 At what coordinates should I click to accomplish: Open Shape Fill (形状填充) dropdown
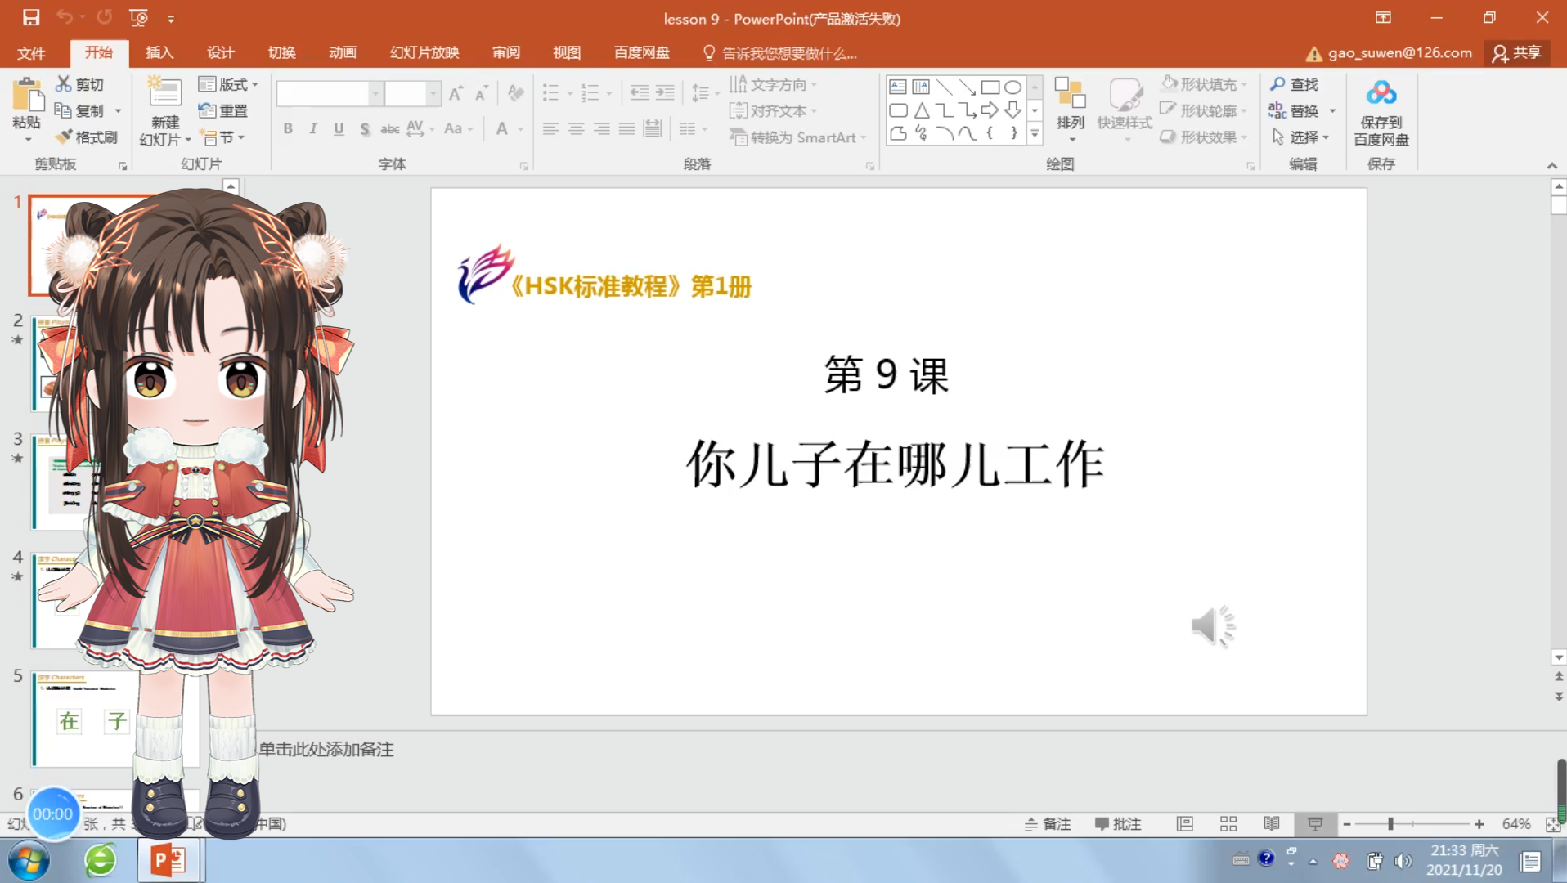tap(1203, 84)
